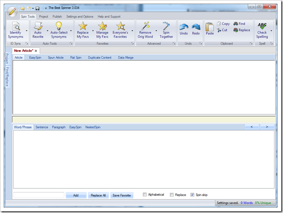This screenshot has width=283, height=213.
Task: Click the Spin Together icon
Action: pyautogui.click(x=166, y=26)
